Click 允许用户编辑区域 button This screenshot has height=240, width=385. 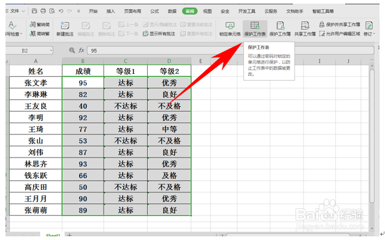point(340,34)
